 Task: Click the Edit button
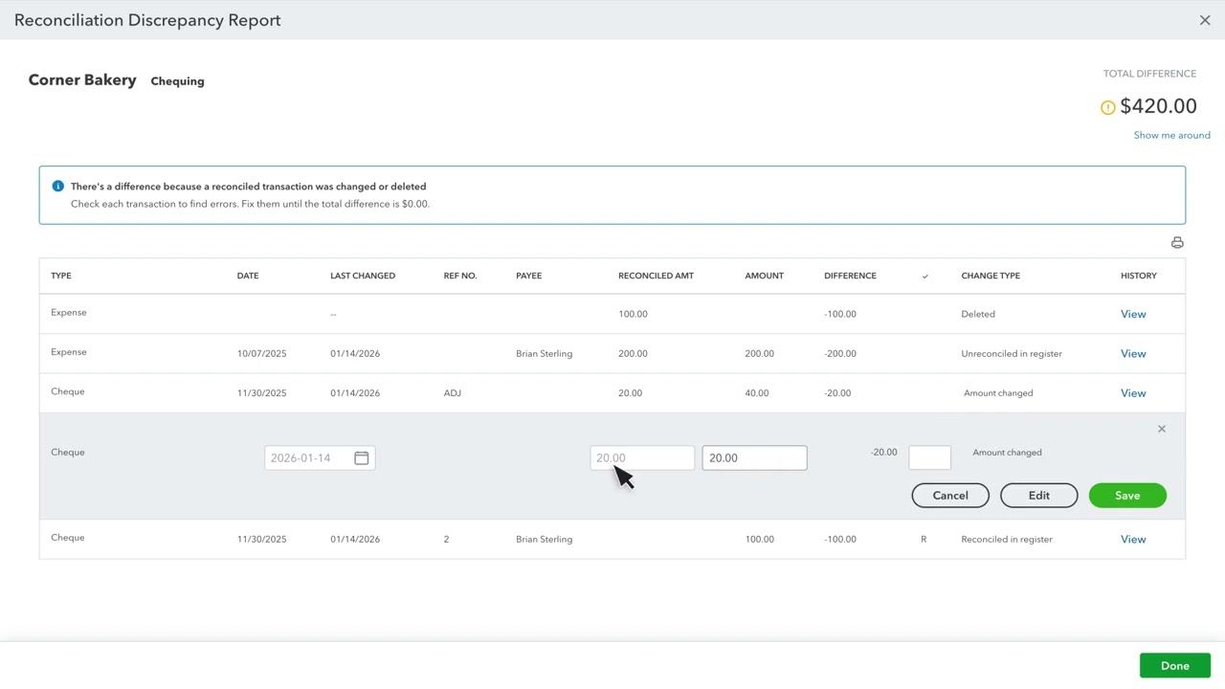tap(1038, 496)
